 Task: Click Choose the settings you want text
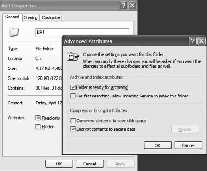123,54
